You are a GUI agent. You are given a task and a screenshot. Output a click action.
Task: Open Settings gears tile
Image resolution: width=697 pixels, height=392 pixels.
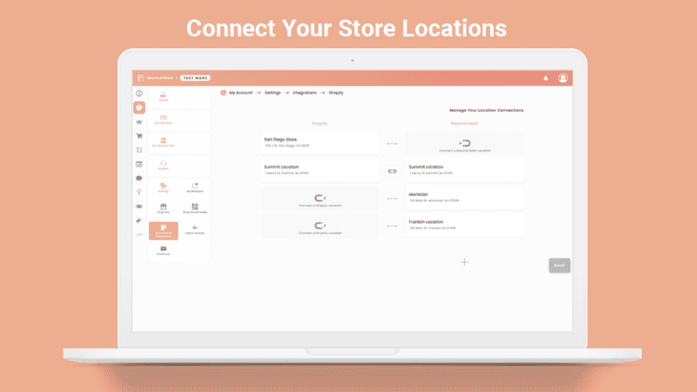[x=163, y=188]
